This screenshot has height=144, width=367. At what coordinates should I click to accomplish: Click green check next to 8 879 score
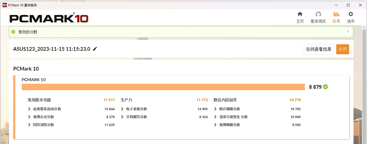click(325, 87)
